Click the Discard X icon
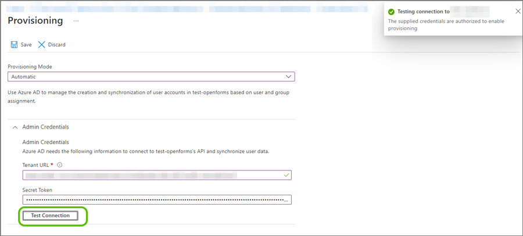Image resolution: width=523 pixels, height=236 pixels. 42,45
